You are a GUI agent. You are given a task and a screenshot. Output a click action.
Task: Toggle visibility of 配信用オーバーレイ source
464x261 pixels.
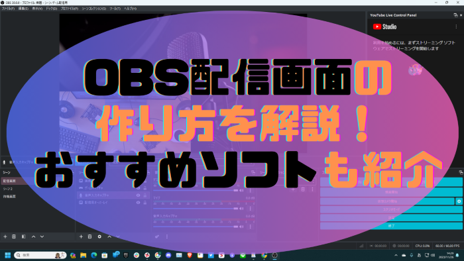[x=138, y=203]
